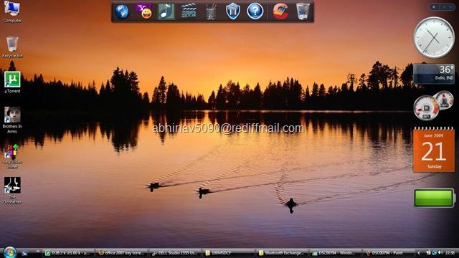Switch to the 100MSDCF folder window
The width and height of the screenshot is (459, 258).
pos(229,253)
